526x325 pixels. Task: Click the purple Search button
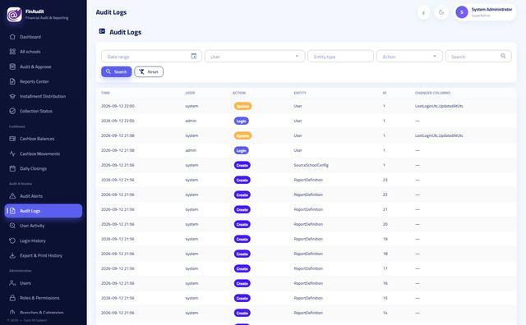tap(117, 71)
